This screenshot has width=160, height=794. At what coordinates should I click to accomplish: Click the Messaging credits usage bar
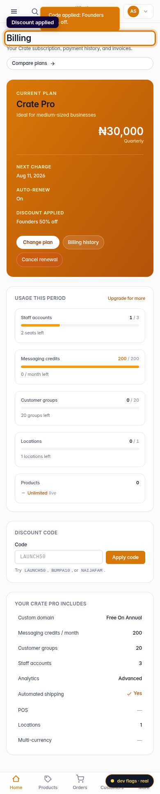tap(80, 366)
